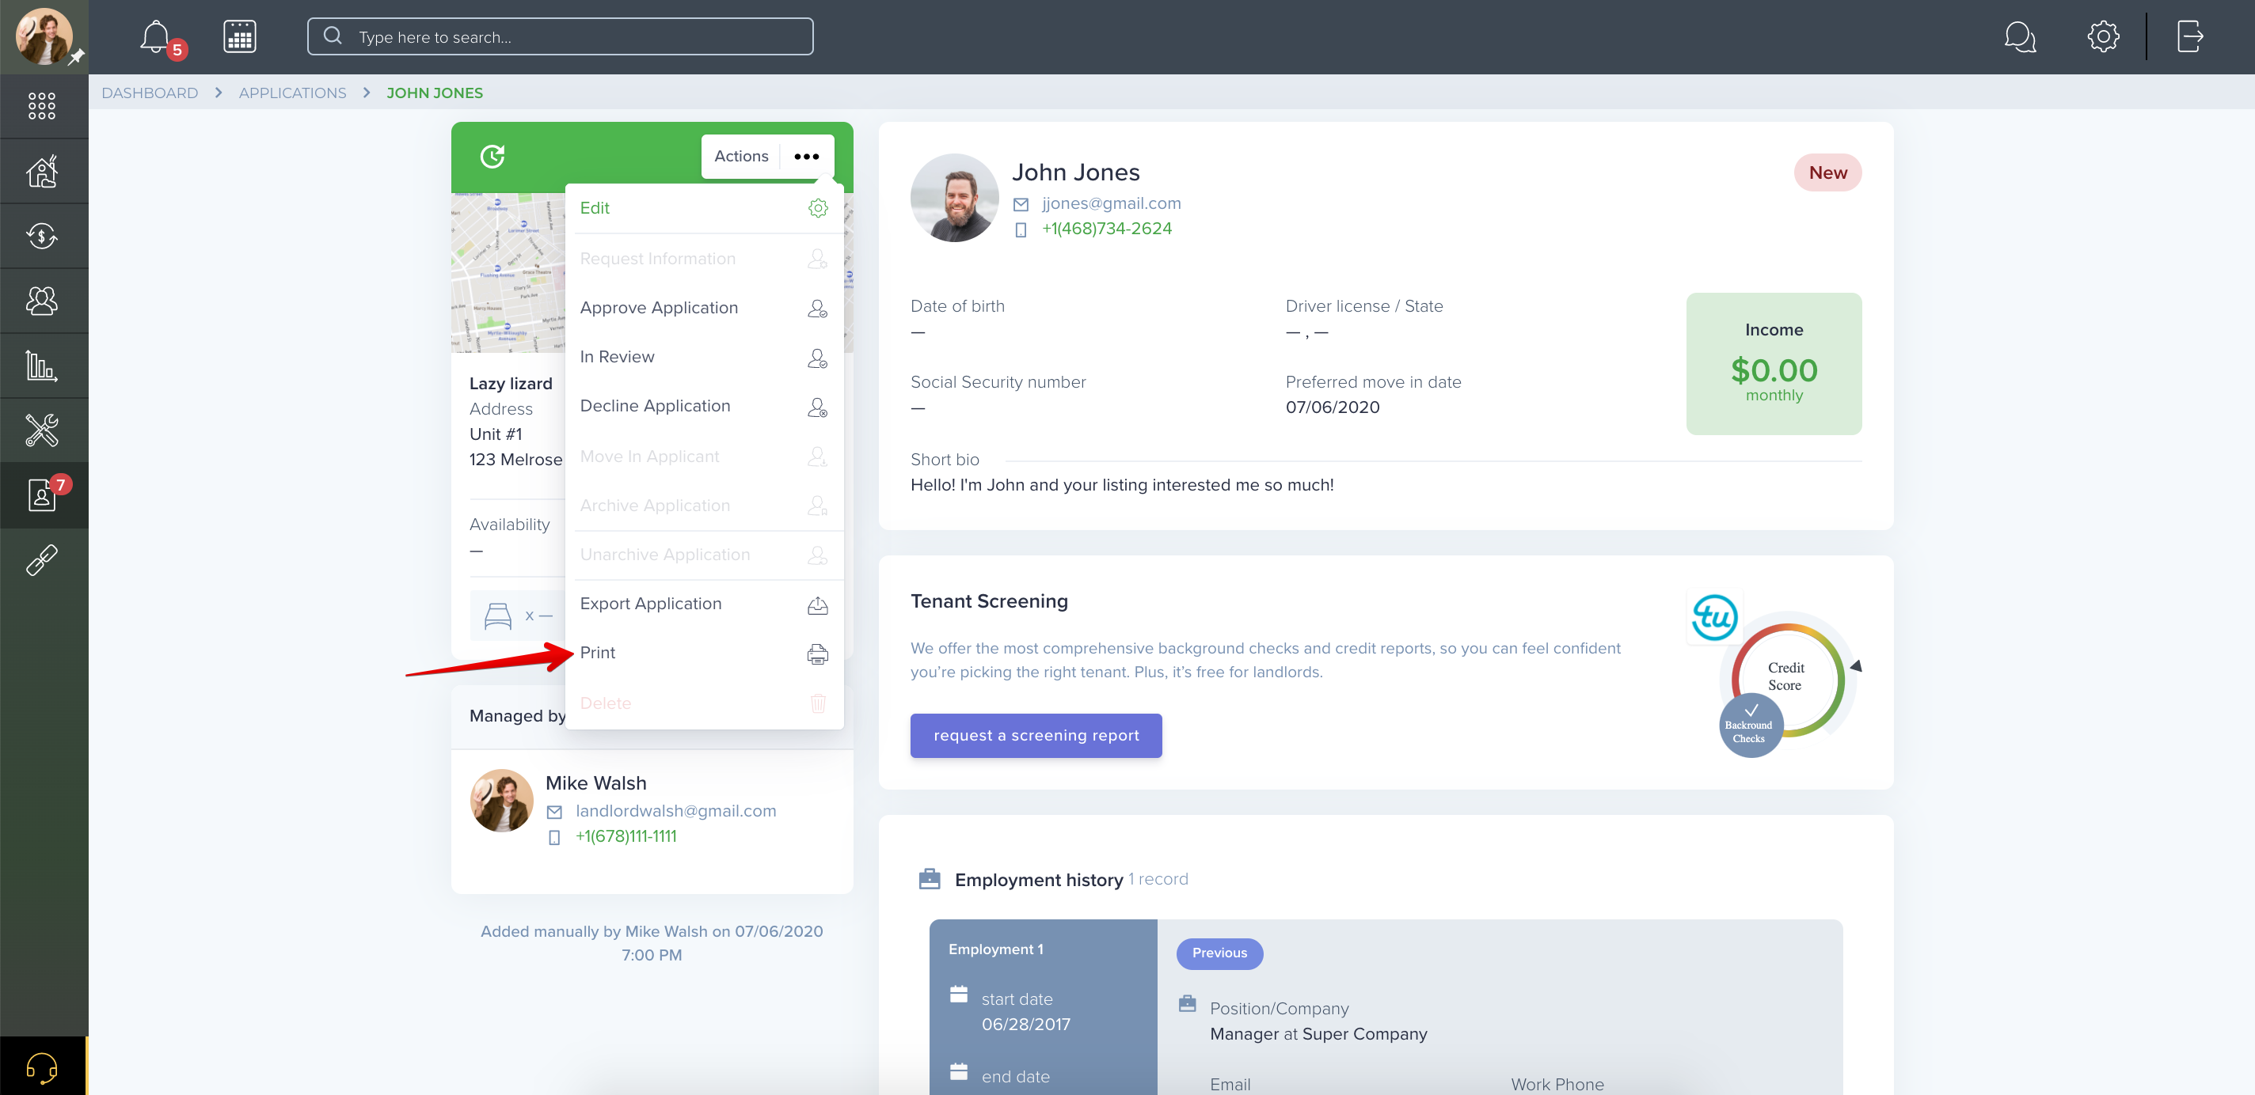Image resolution: width=2255 pixels, height=1095 pixels.
Task: Click the Lazy lizard property name
Action: (x=511, y=384)
